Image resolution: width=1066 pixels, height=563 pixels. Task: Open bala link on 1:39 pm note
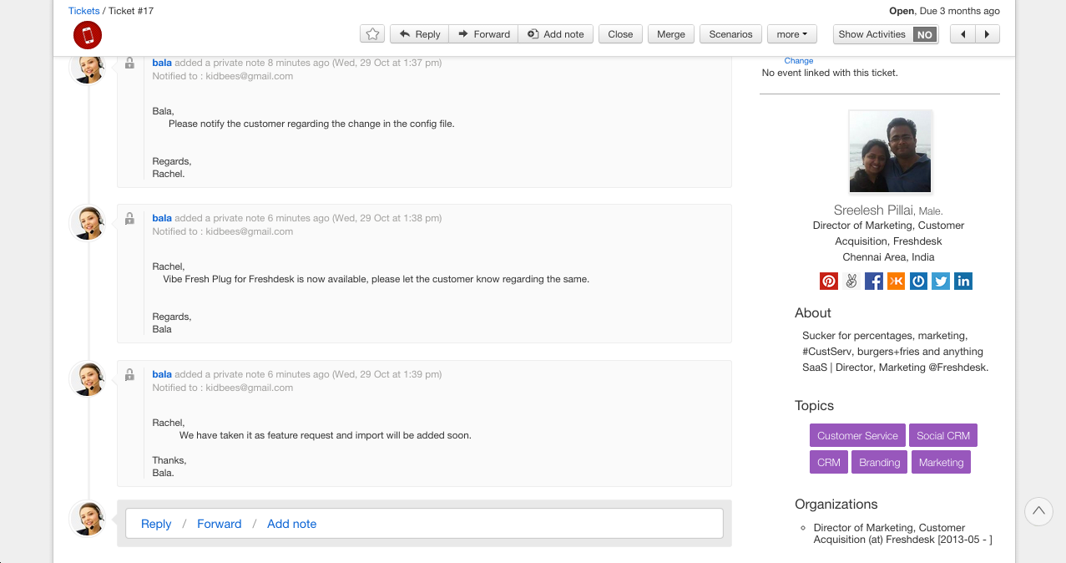coord(162,374)
